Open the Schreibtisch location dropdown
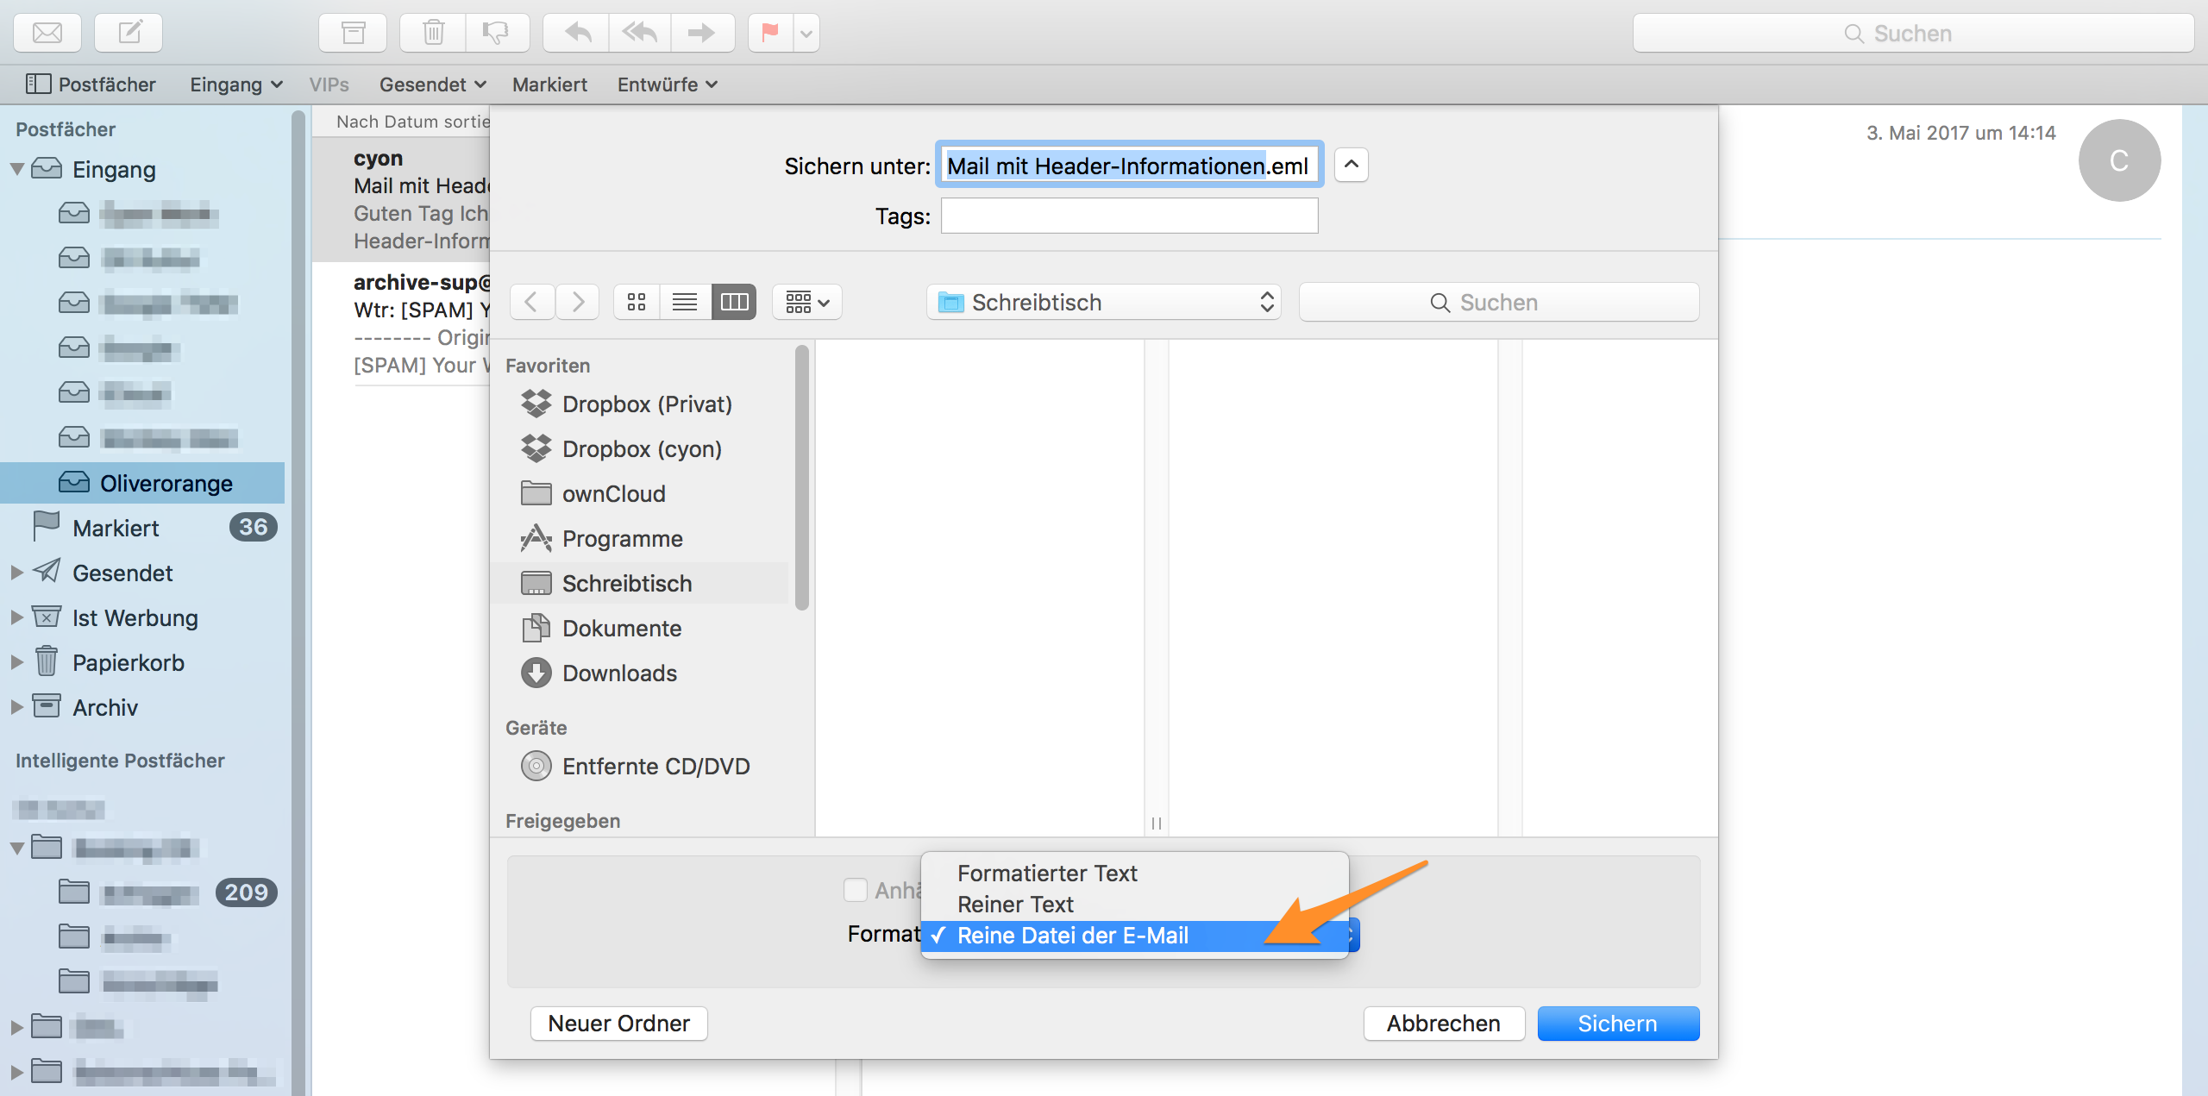2208x1096 pixels. (x=1103, y=302)
